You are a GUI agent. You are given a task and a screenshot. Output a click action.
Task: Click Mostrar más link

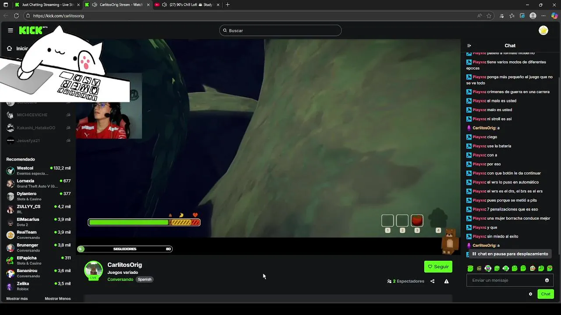coord(17,299)
